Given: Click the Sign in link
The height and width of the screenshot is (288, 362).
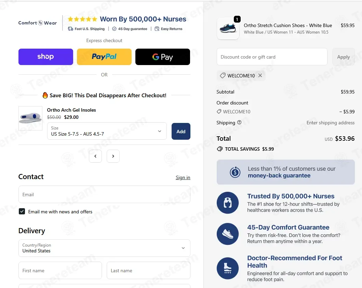Looking at the screenshot, I should tap(183, 177).
